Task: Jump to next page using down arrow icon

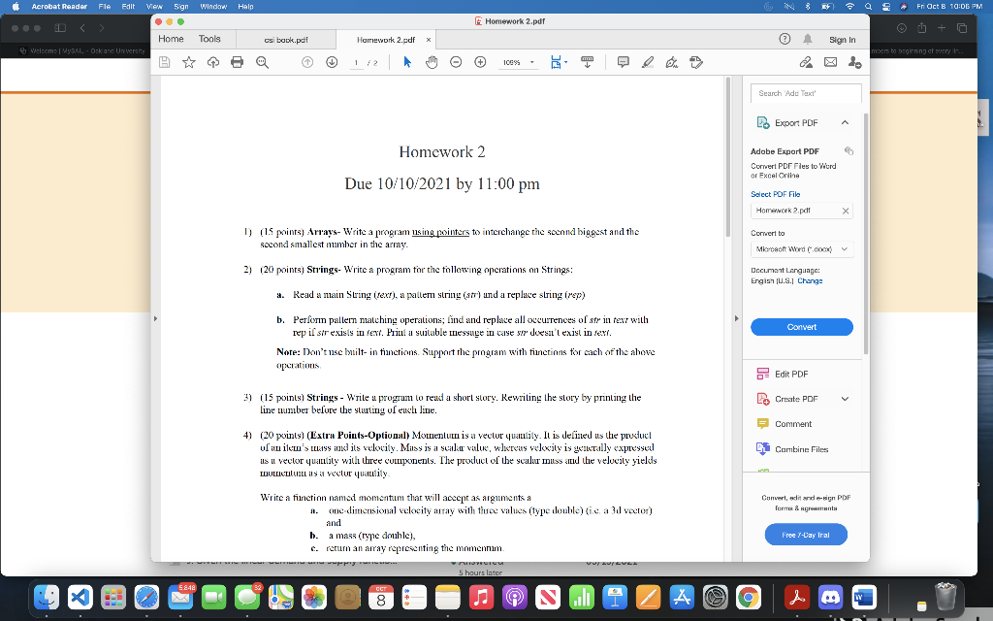Action: 332,61
